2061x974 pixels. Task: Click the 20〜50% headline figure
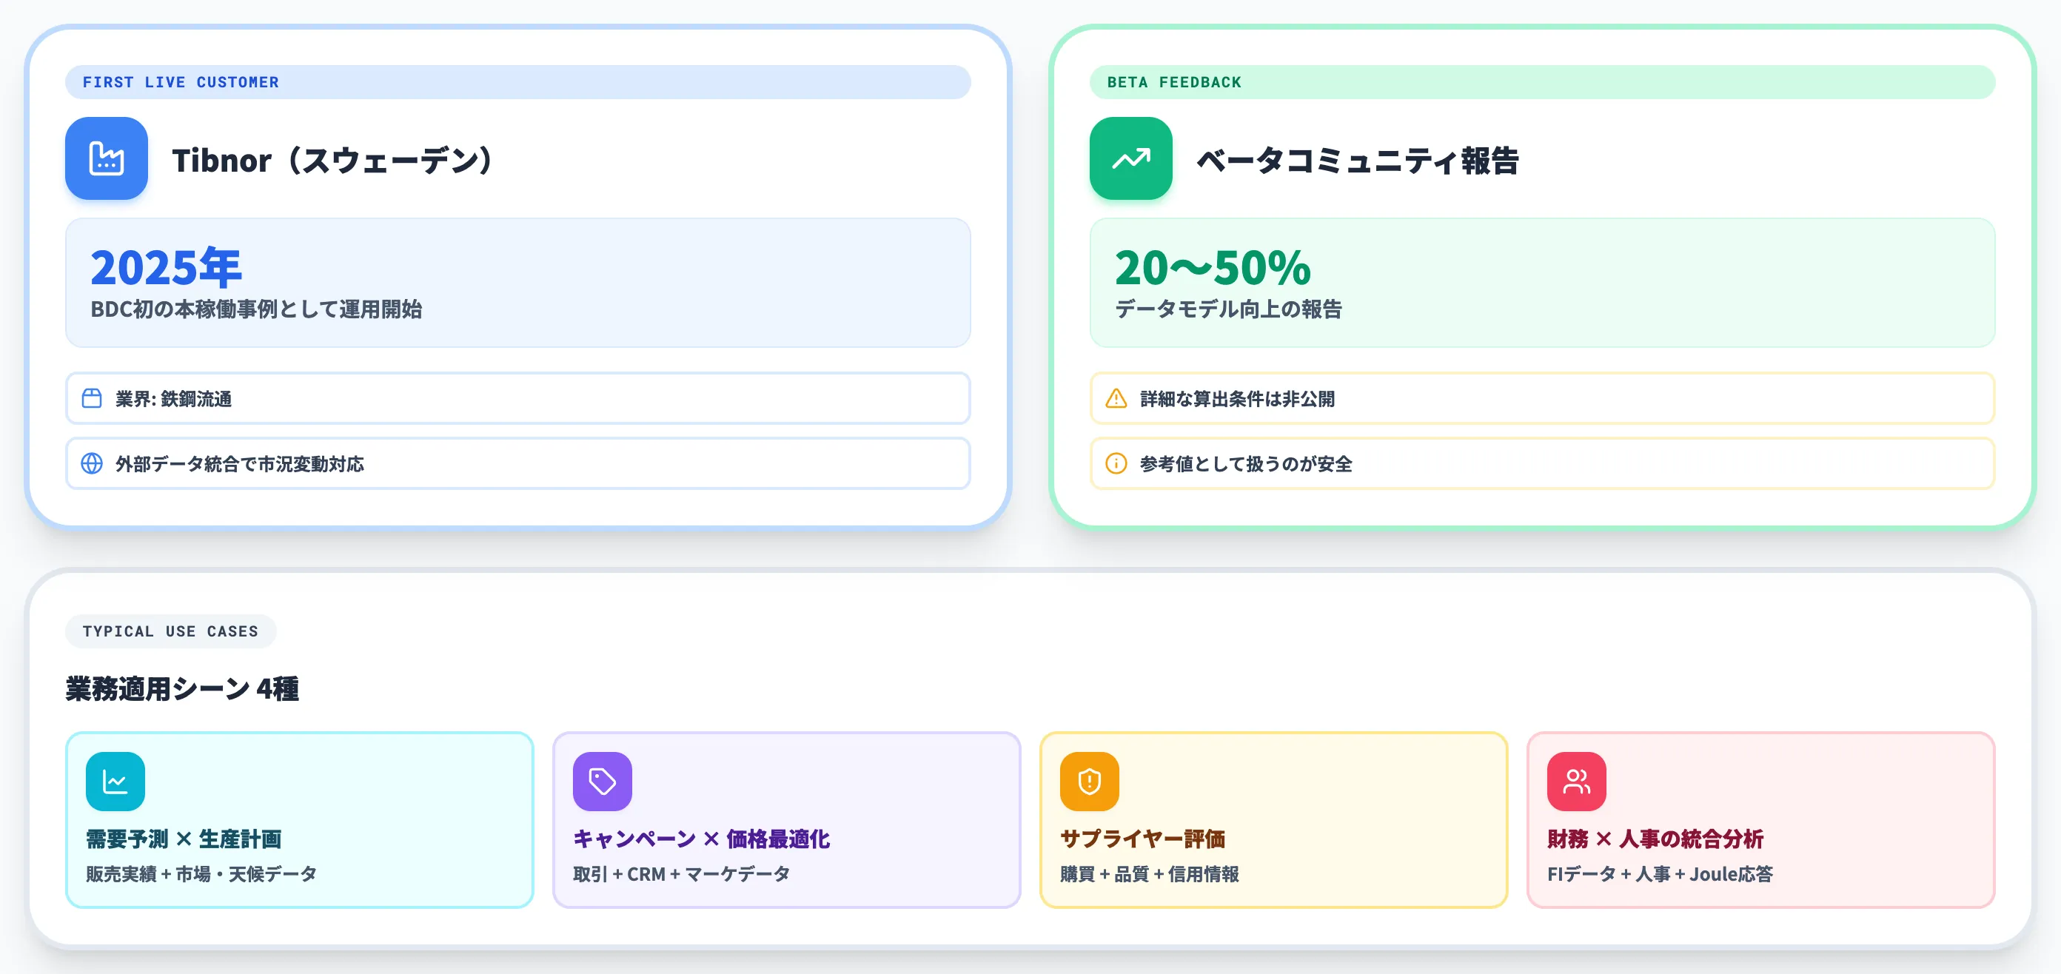(x=1213, y=267)
